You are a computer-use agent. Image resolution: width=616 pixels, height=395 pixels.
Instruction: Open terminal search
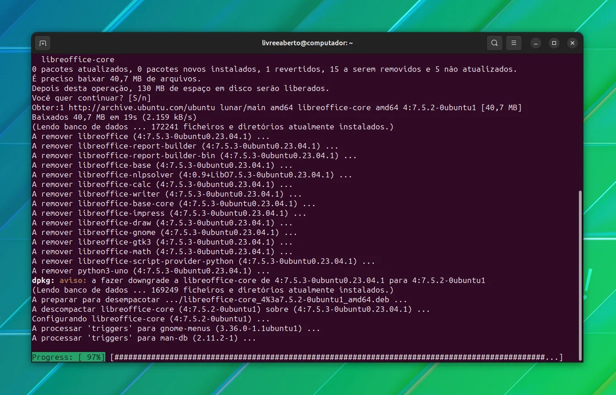pyautogui.click(x=494, y=43)
